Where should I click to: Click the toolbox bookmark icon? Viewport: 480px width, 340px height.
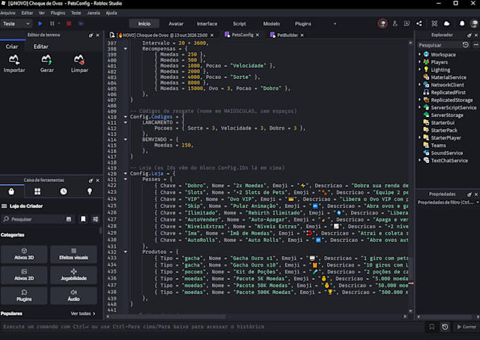tap(83, 219)
